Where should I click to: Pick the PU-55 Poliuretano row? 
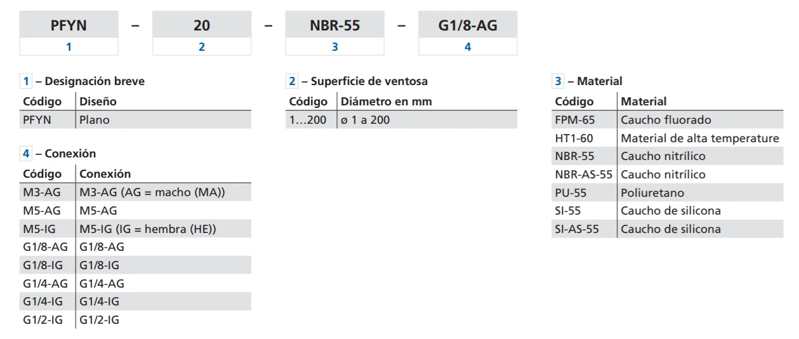click(x=667, y=192)
